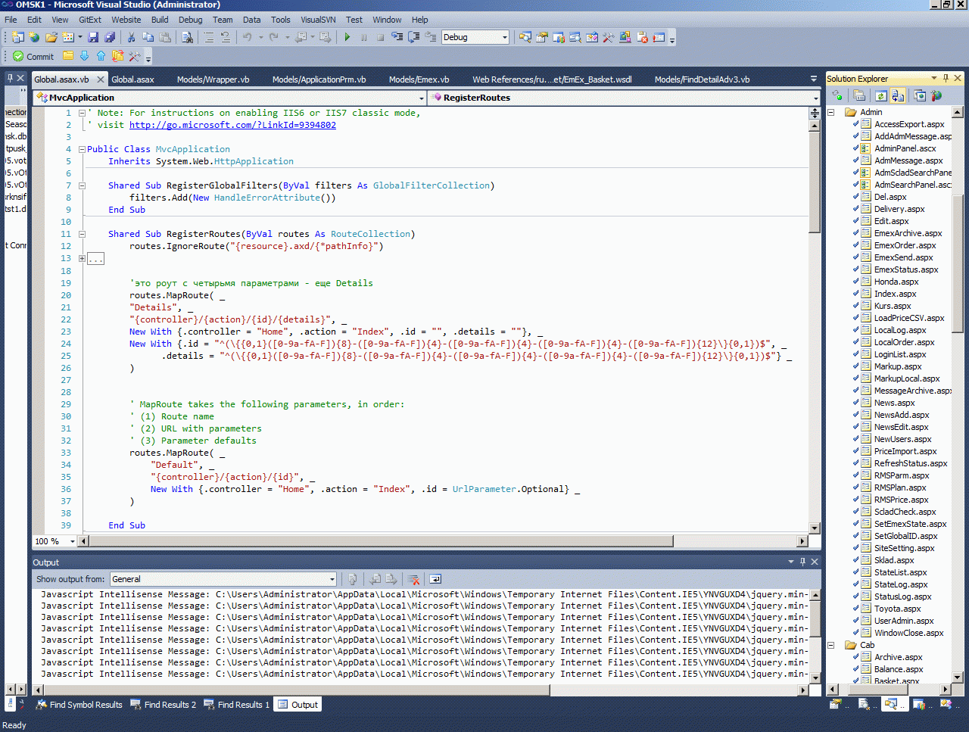This screenshot has height=732, width=969.
Task: Click the code editor horizontal scrollbar thumb
Action: click(x=382, y=541)
